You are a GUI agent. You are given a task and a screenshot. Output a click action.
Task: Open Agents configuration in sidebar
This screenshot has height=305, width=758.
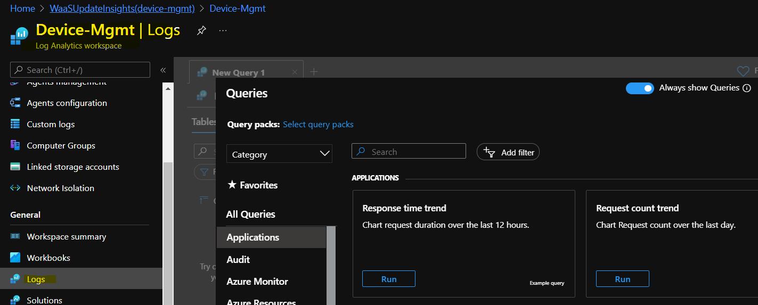(67, 103)
